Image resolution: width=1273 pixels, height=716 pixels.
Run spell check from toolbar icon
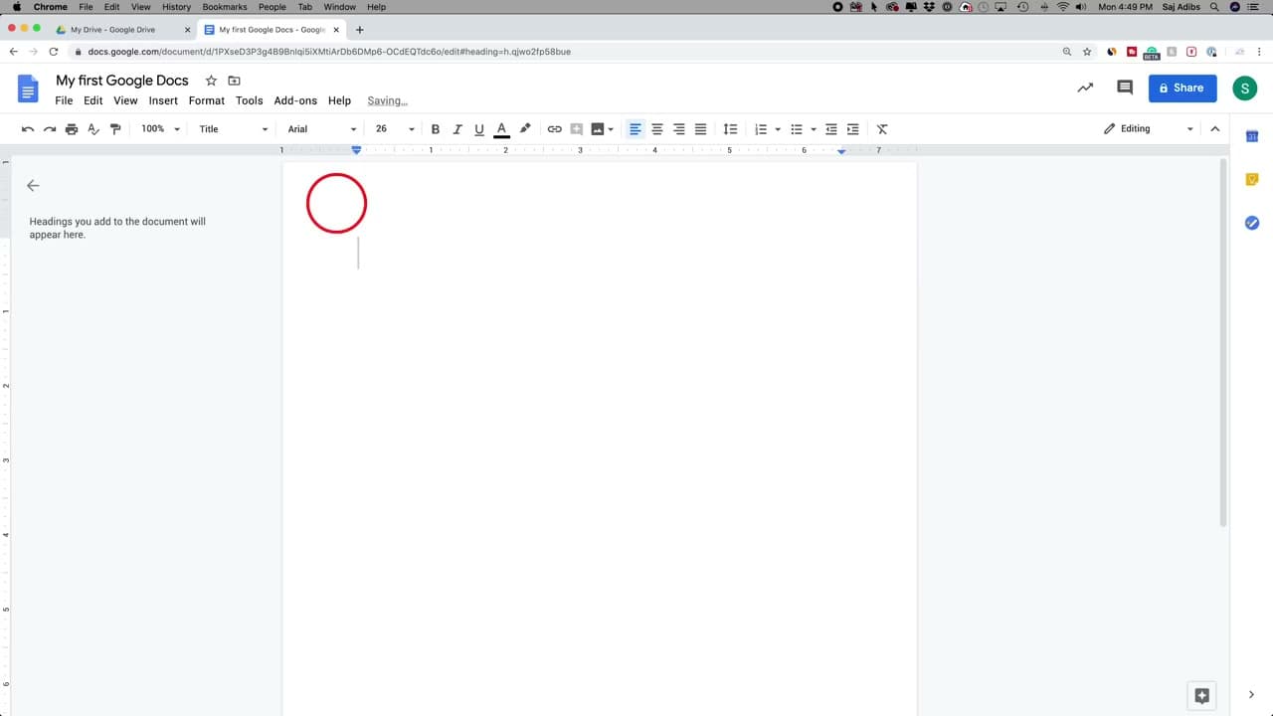click(x=93, y=129)
